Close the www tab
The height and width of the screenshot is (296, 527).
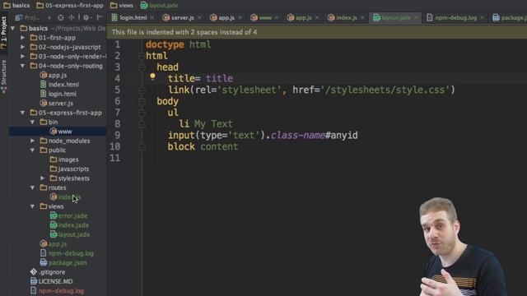[277, 17]
